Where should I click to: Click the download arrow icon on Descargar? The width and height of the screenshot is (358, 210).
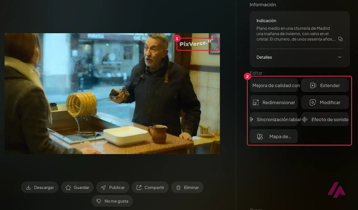point(28,188)
